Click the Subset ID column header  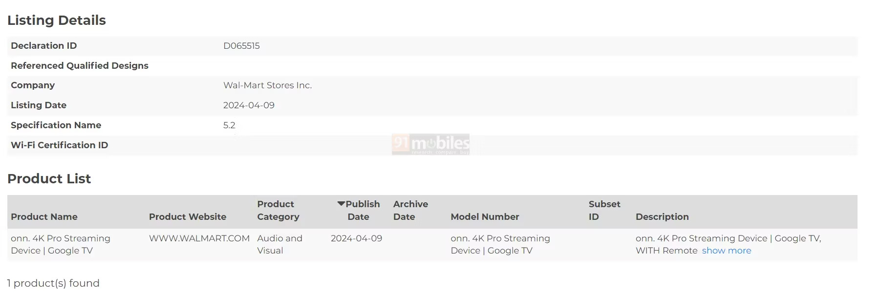point(604,211)
